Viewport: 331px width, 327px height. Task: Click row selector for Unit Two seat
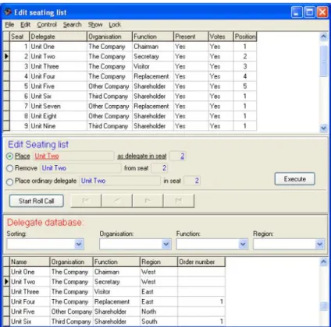click(6, 56)
